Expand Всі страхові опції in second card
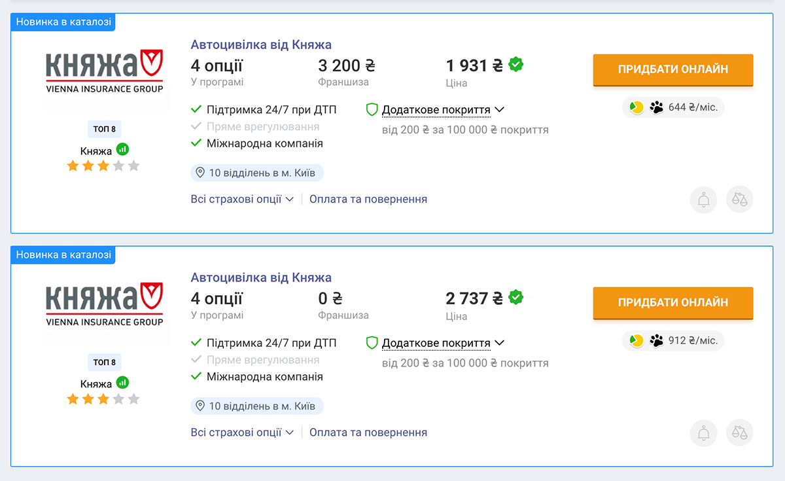The image size is (785, 481). tap(242, 432)
